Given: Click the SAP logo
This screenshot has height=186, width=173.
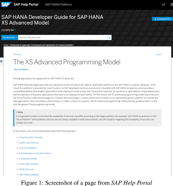Looking at the screenshot, I should click(6, 5).
